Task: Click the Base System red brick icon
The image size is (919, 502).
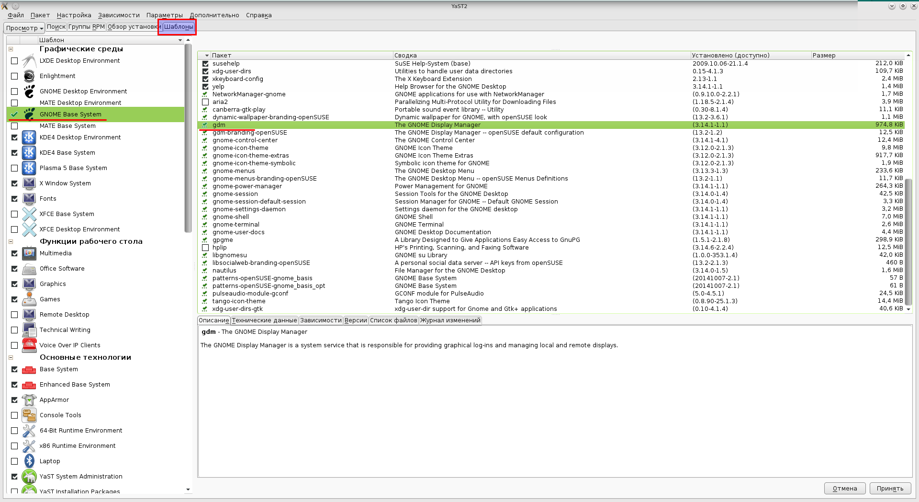Action: [x=29, y=369]
